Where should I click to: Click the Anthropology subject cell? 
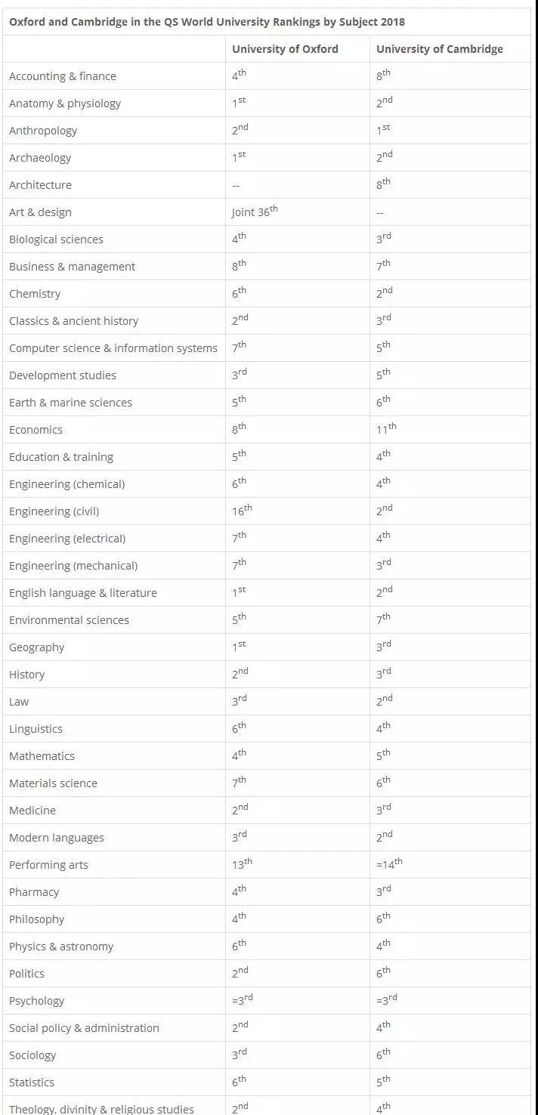point(43,131)
